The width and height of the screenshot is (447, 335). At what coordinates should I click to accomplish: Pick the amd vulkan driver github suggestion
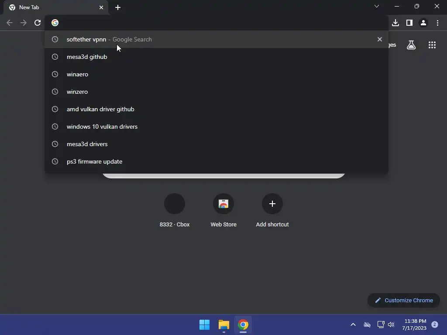[217, 109]
